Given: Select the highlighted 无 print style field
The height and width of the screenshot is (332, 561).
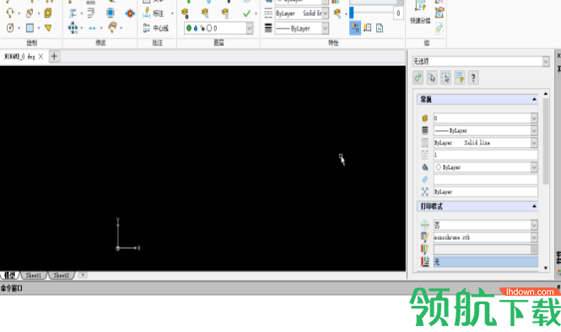Looking at the screenshot, I should pos(486,262).
